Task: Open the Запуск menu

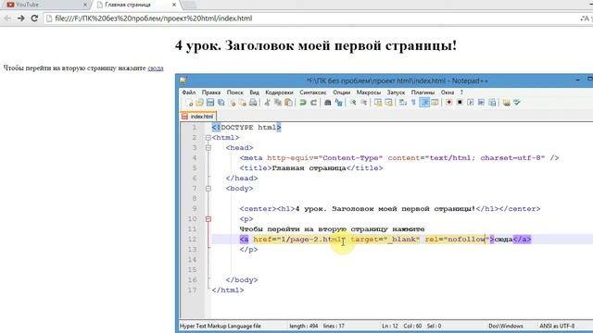Action: click(x=396, y=92)
